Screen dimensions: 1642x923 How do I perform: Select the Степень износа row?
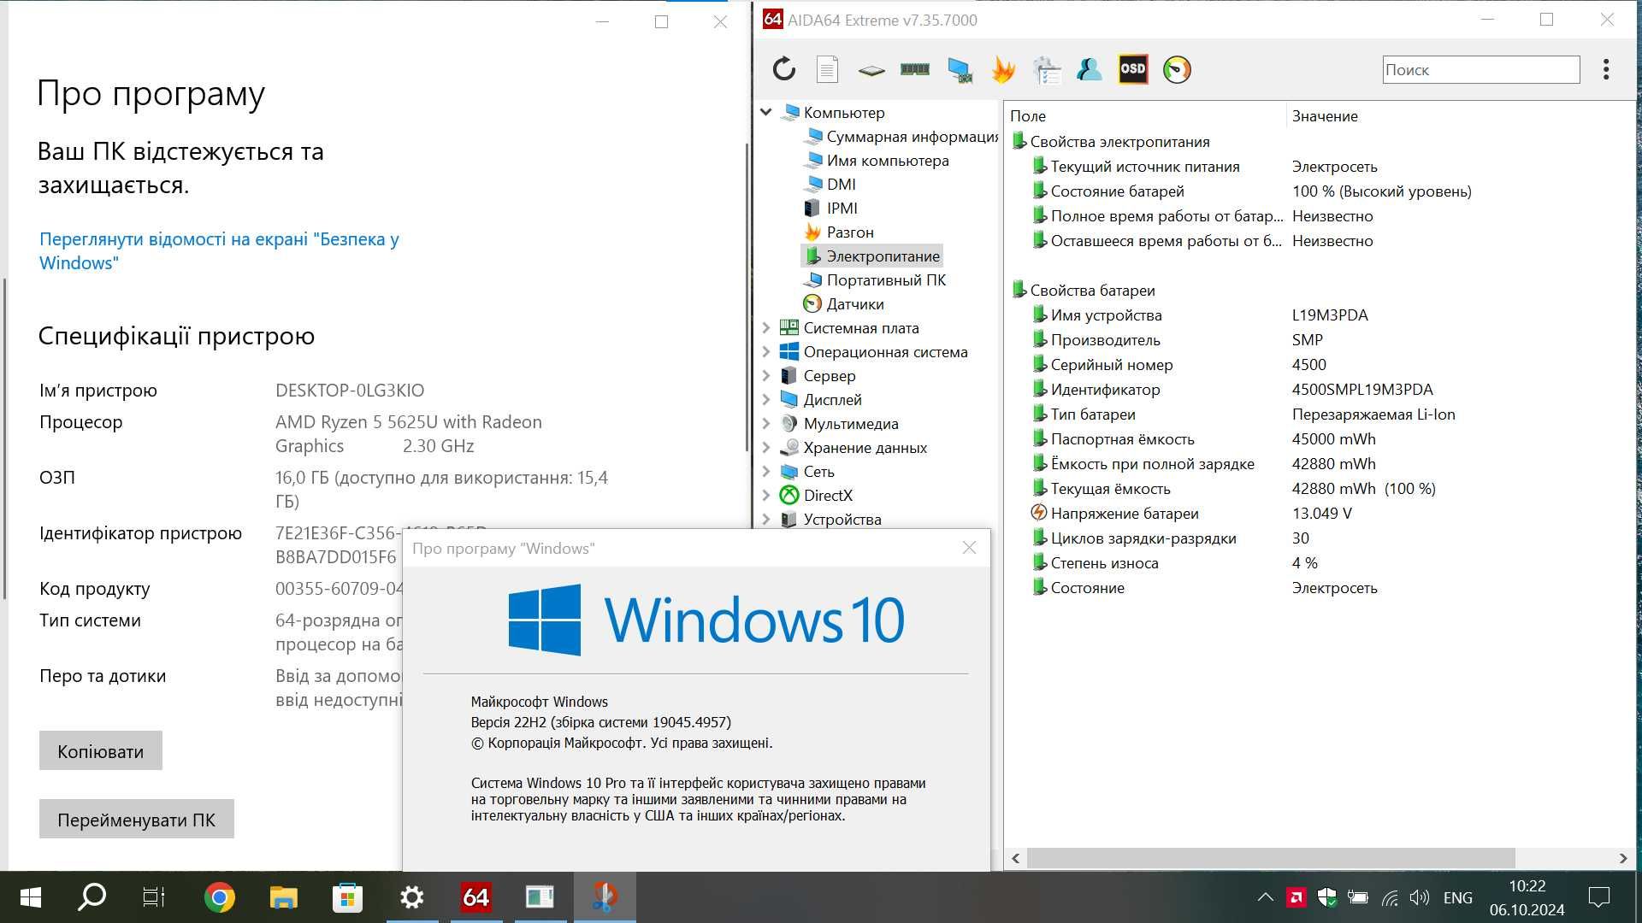tap(1317, 563)
